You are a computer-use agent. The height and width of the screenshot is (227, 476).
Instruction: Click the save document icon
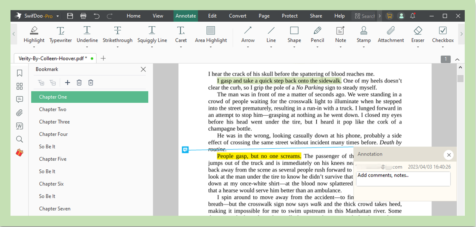[x=70, y=16]
